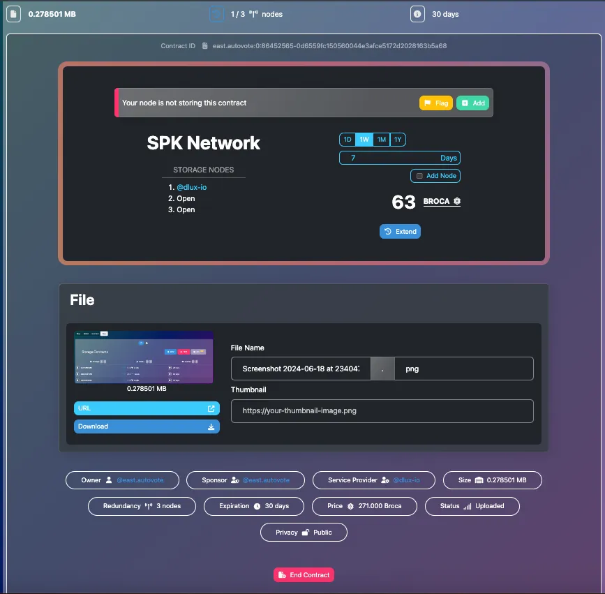Click the Download button
605x594 pixels.
[x=147, y=426]
